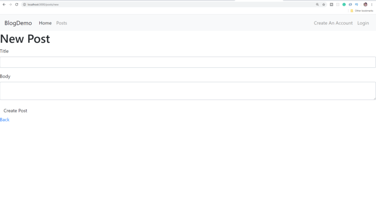Click the browser forward arrow

coord(10,4)
